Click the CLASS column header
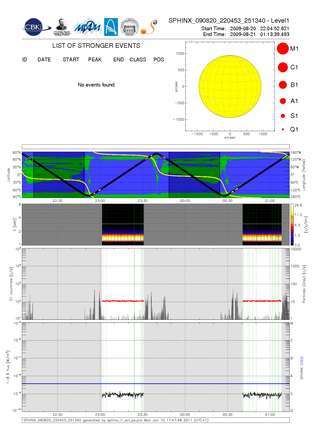312x441 pixels. click(x=138, y=60)
